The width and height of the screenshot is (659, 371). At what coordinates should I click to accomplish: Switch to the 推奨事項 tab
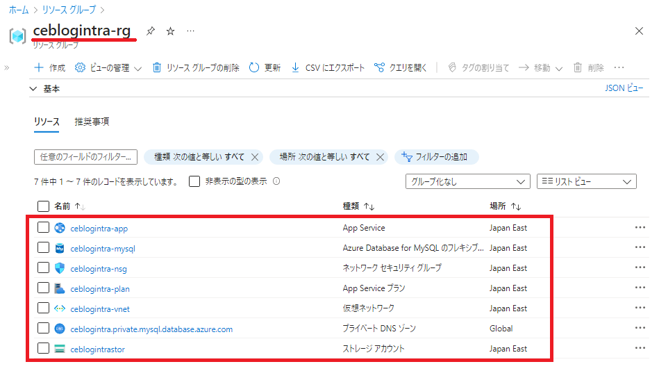92,122
